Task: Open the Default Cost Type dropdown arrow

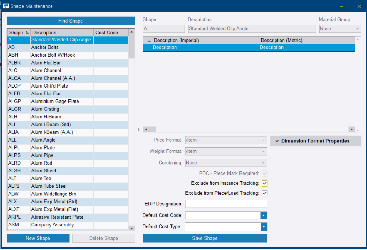Action: point(264,226)
